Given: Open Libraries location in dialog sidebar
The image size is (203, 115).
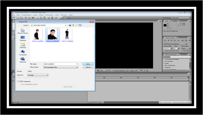Looking at the screenshot, I should [x=23, y=46].
